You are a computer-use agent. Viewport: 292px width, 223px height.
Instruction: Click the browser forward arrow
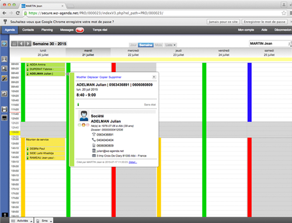point(11,13)
